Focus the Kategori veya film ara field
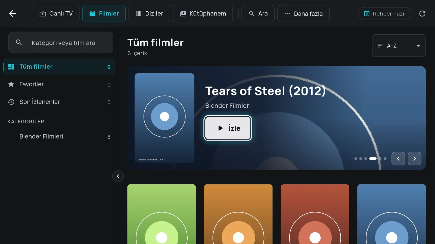This screenshot has height=244, width=435. [x=61, y=43]
